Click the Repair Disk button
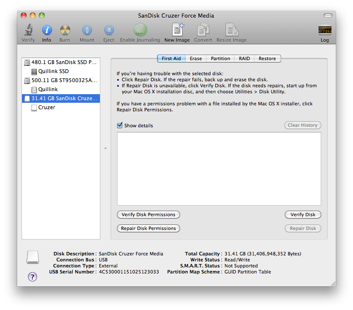Image resolution: width=353 pixels, height=310 pixels. [x=303, y=228]
